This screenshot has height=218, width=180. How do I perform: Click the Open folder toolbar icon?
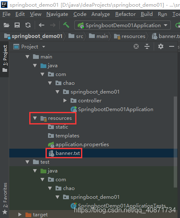(x=6, y=25)
